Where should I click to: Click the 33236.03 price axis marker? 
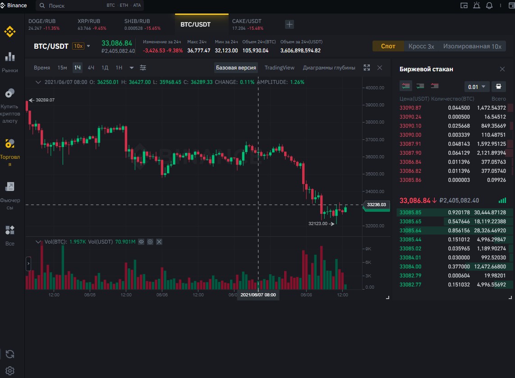[x=376, y=205]
